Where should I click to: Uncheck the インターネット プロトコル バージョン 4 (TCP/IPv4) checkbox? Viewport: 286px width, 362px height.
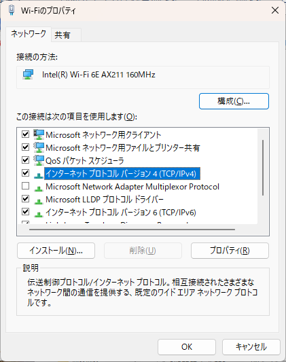pos(25,173)
